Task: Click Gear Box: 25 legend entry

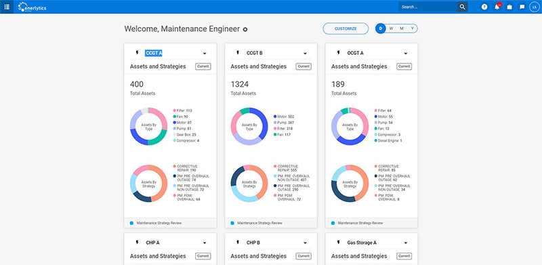Action: 184,135
